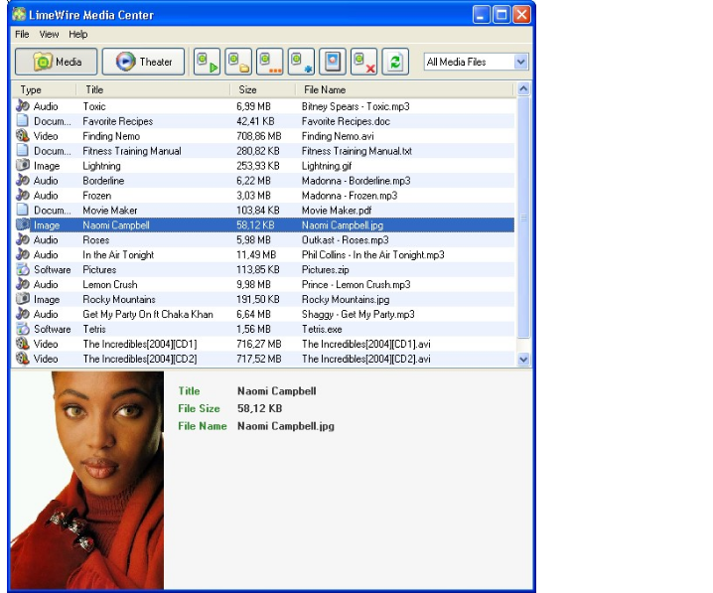Select file name Outkast - Roses.mp3

[x=346, y=240]
